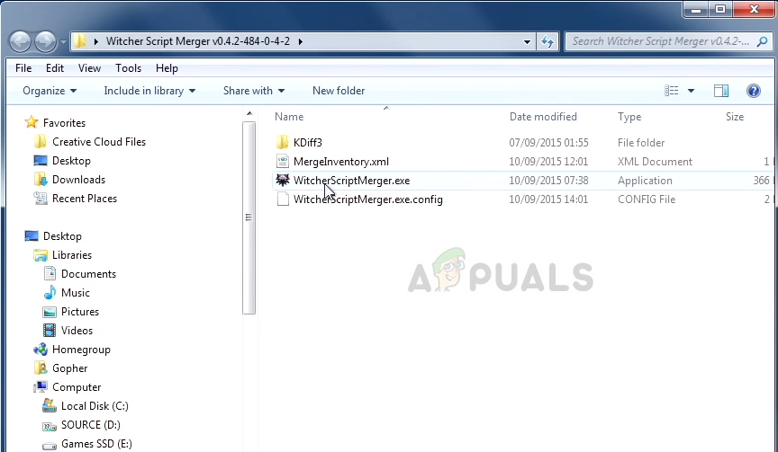Open SOURCE (D:) drive

point(90,424)
